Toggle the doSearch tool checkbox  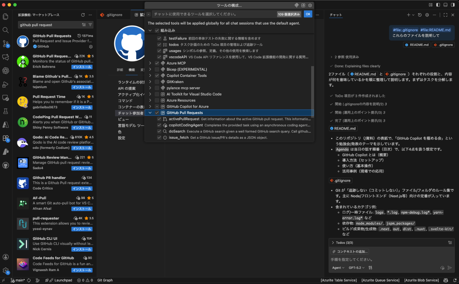(x=159, y=132)
